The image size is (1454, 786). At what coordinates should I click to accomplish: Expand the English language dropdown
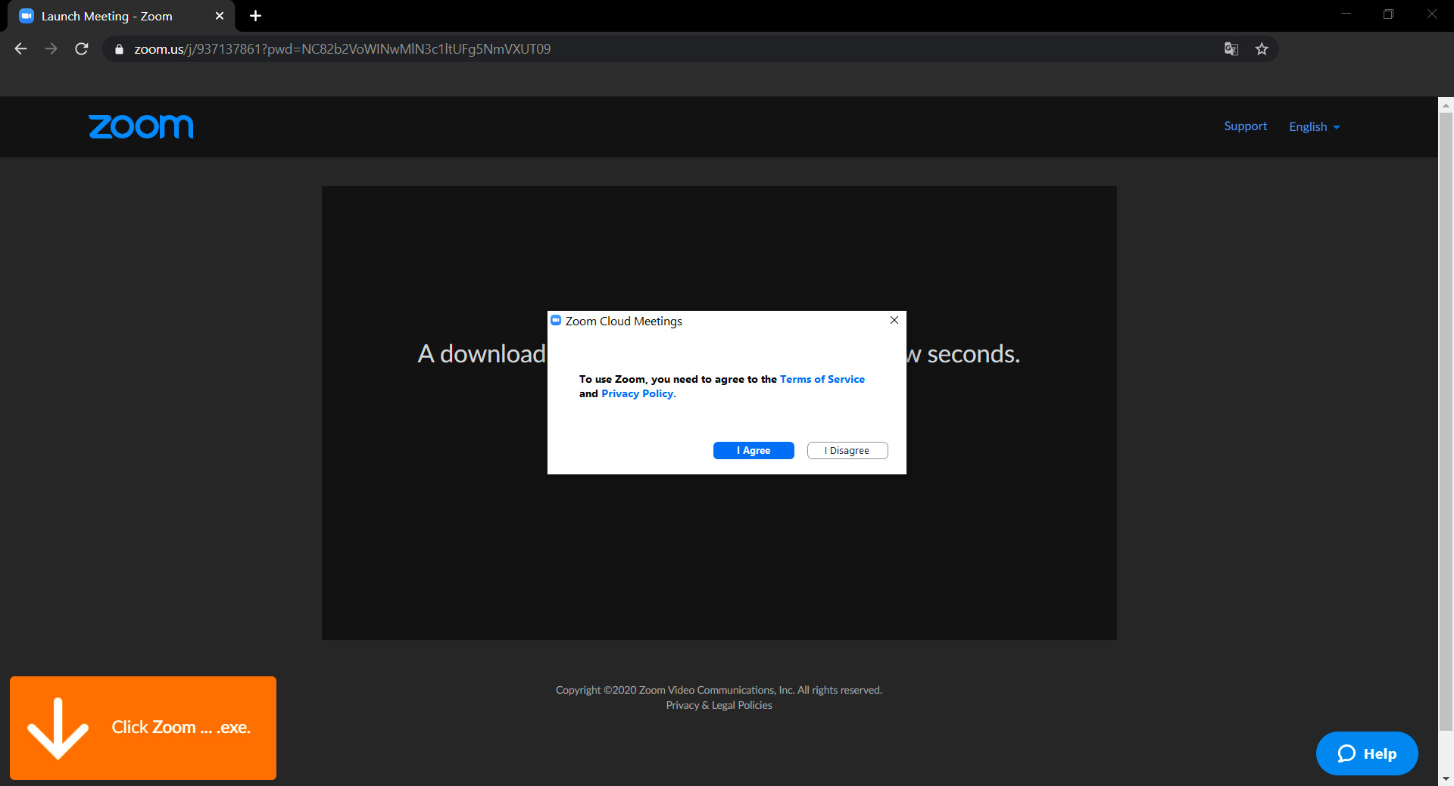[1315, 127]
